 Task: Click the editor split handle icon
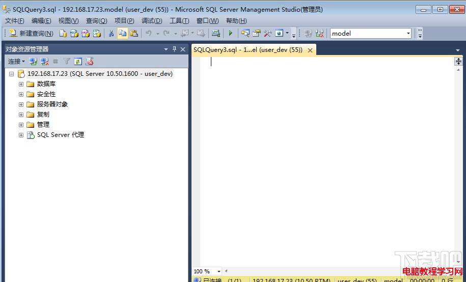[x=458, y=62]
